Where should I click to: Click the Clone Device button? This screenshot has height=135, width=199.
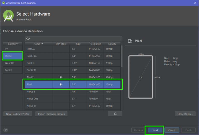coord(185,114)
